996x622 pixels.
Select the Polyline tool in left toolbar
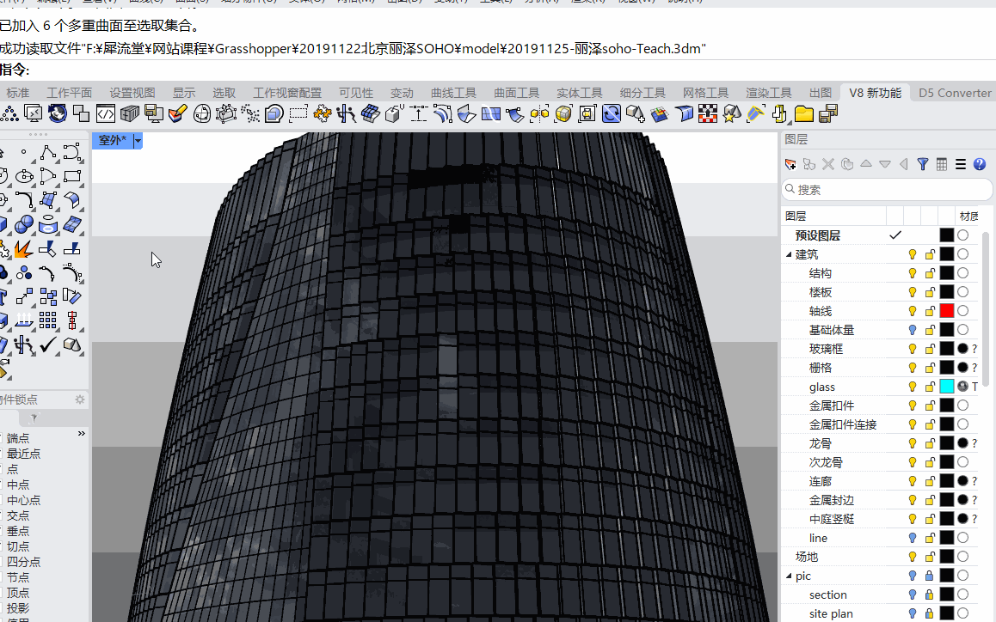(48, 154)
